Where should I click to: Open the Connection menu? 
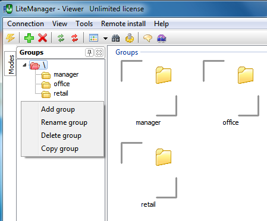[x=26, y=24]
